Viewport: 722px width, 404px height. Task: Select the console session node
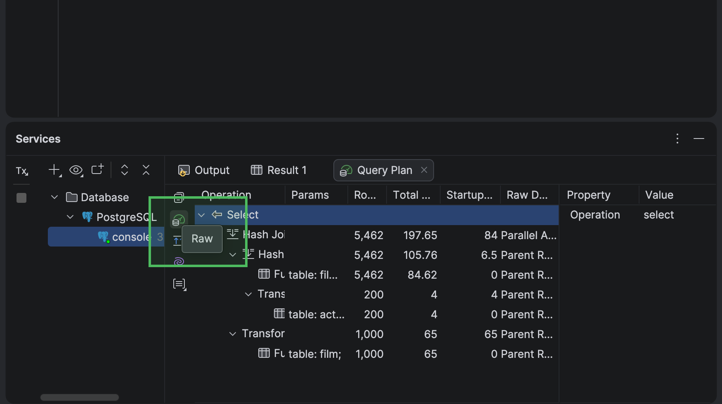[x=106, y=237]
